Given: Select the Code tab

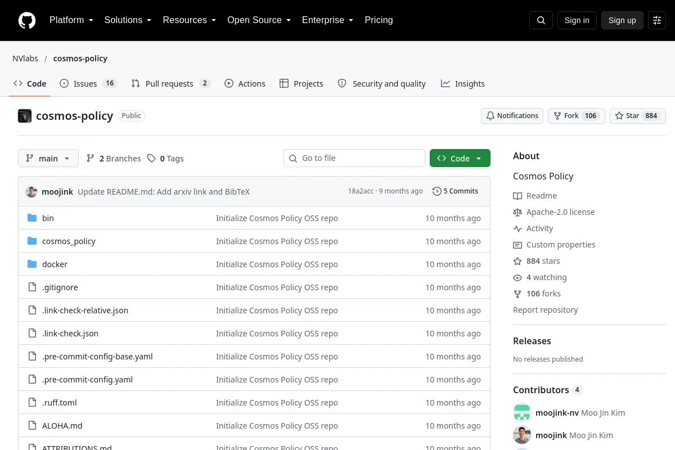Looking at the screenshot, I should pyautogui.click(x=30, y=84).
